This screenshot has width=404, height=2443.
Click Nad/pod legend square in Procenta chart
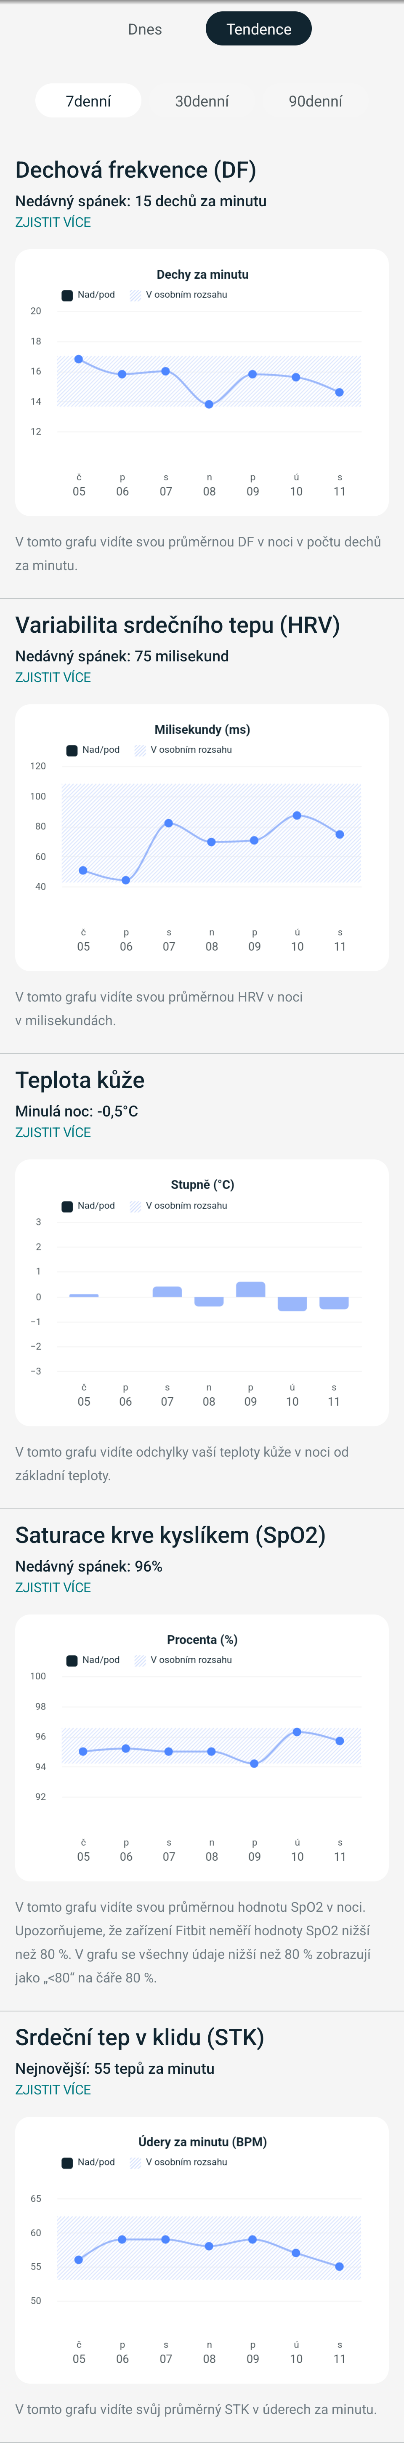(72, 1661)
